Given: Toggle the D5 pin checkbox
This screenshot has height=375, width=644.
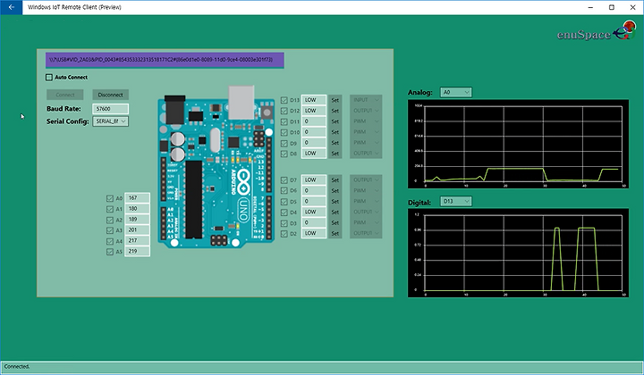Looking at the screenshot, I should pyautogui.click(x=284, y=202).
